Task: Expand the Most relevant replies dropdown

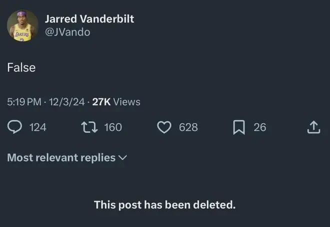Action: 67,158
